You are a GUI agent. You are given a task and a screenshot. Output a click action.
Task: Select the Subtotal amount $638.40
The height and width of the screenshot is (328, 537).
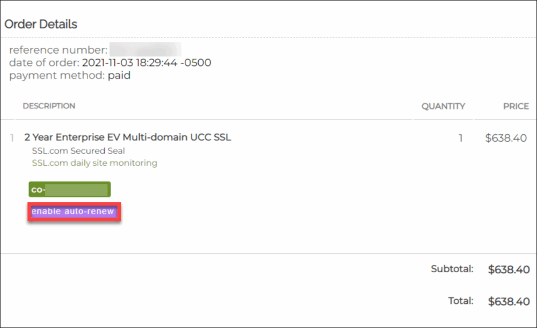click(x=509, y=269)
